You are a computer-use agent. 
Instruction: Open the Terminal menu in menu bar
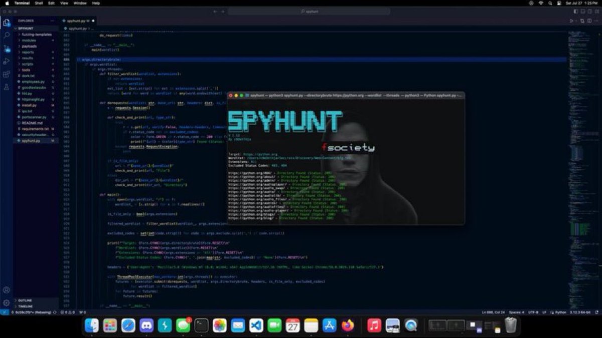22,3
